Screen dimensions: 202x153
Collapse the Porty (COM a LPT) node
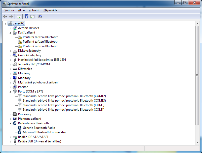tap(10, 92)
